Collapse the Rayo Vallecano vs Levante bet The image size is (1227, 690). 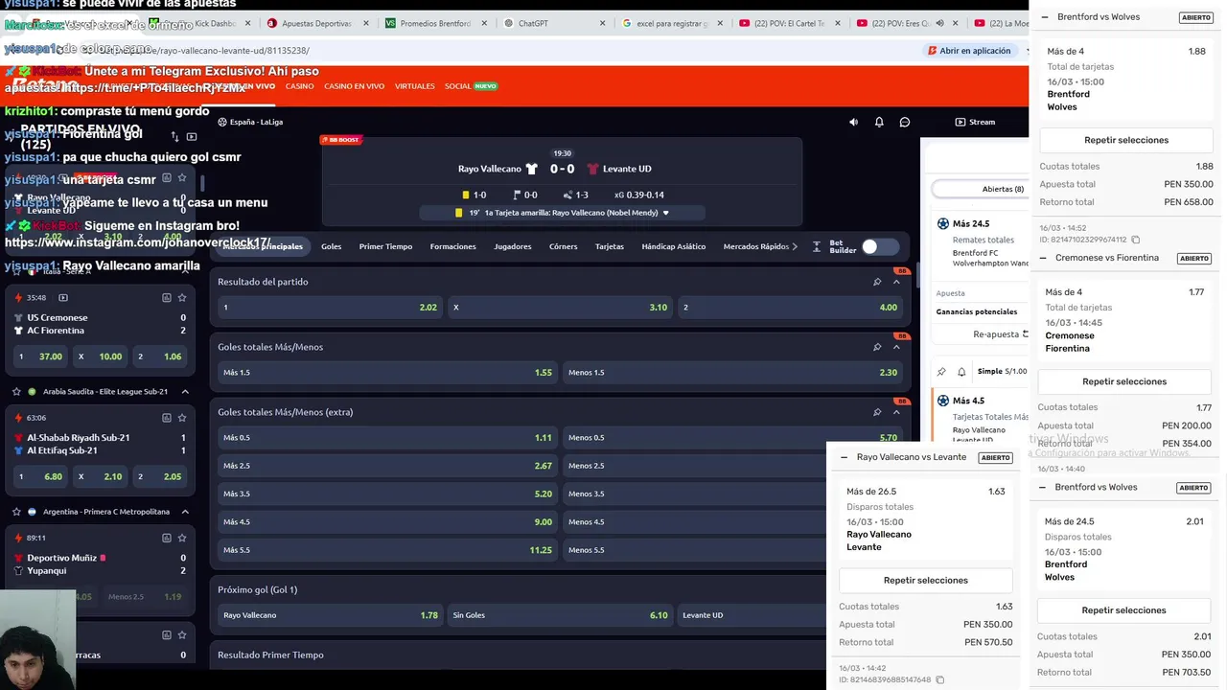pyautogui.click(x=844, y=457)
